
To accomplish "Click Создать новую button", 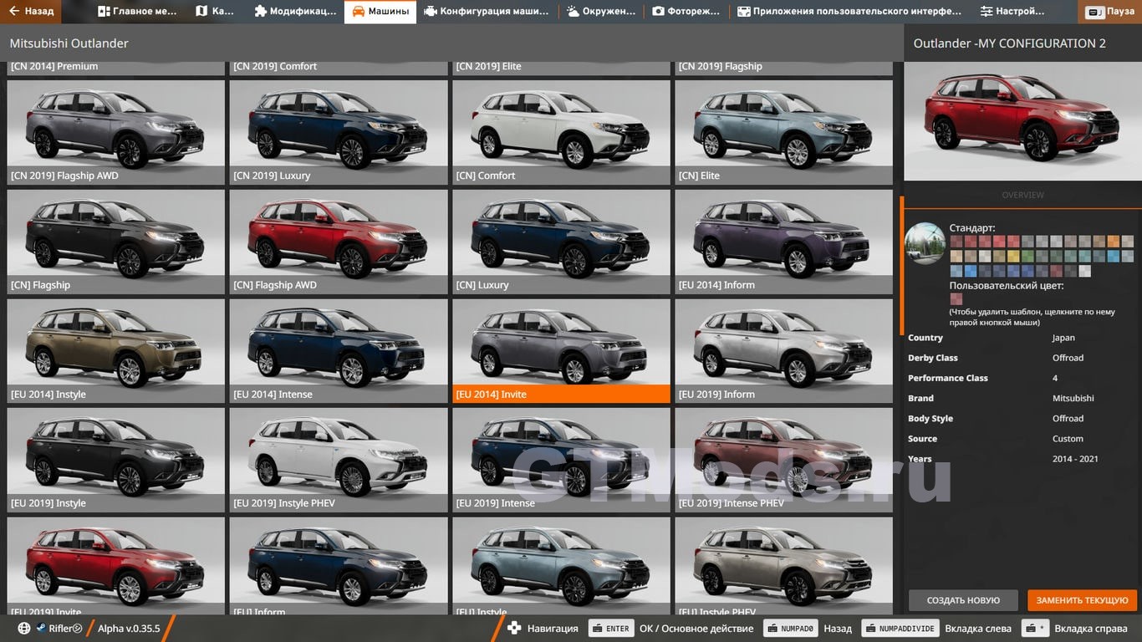I will [x=963, y=600].
